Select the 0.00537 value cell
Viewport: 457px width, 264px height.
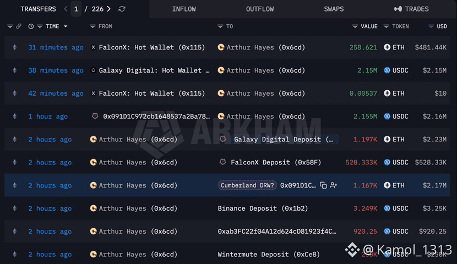click(x=363, y=94)
